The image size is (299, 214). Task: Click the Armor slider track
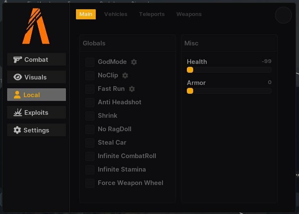229,91
